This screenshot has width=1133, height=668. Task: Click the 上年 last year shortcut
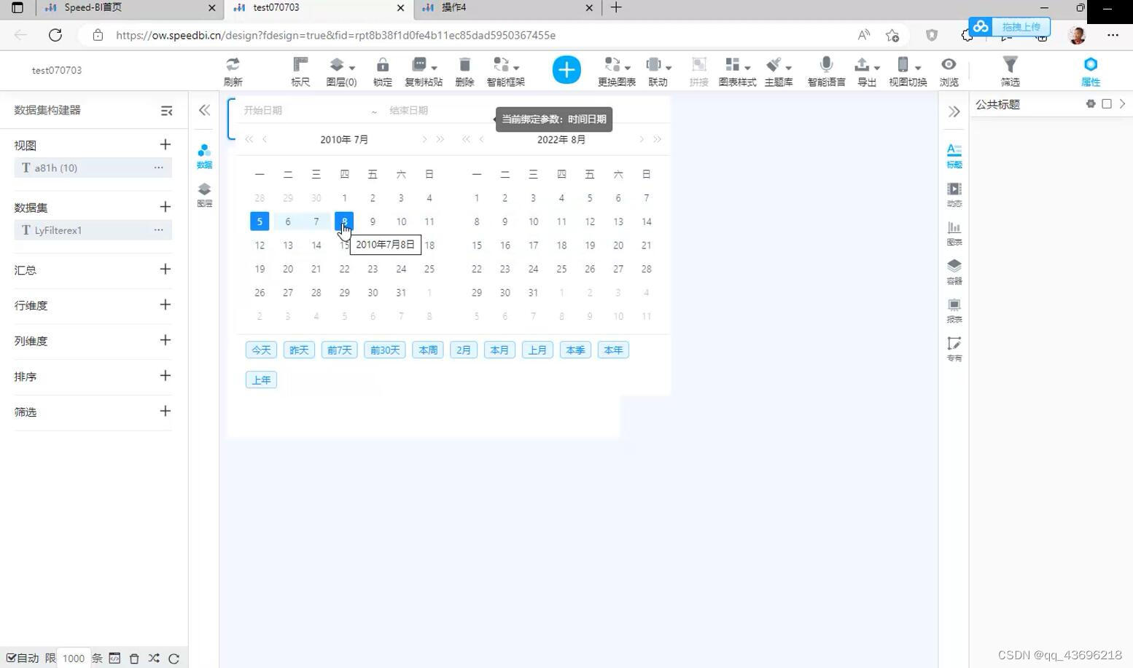click(x=261, y=380)
